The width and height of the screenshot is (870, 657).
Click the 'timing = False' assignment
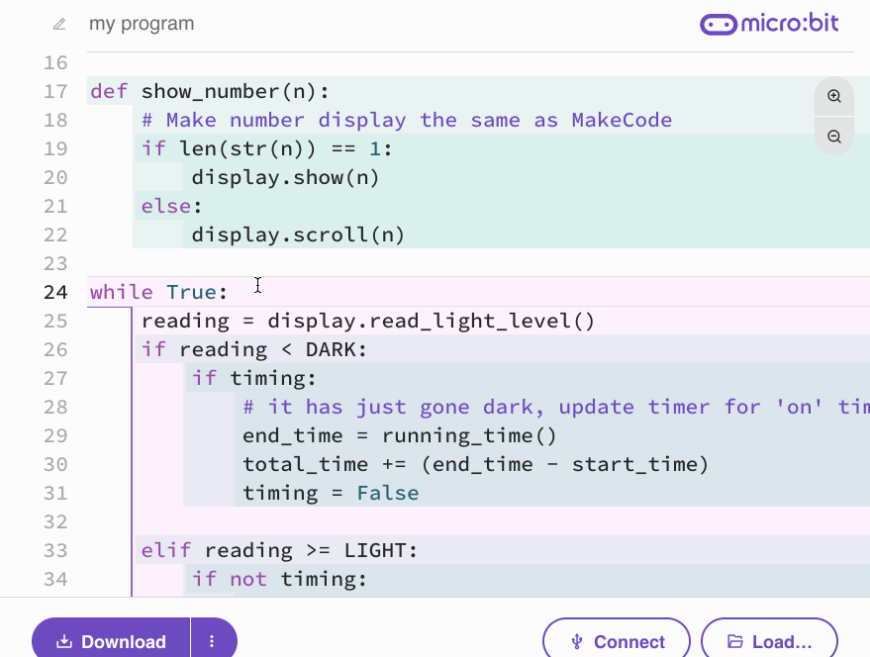(x=327, y=492)
